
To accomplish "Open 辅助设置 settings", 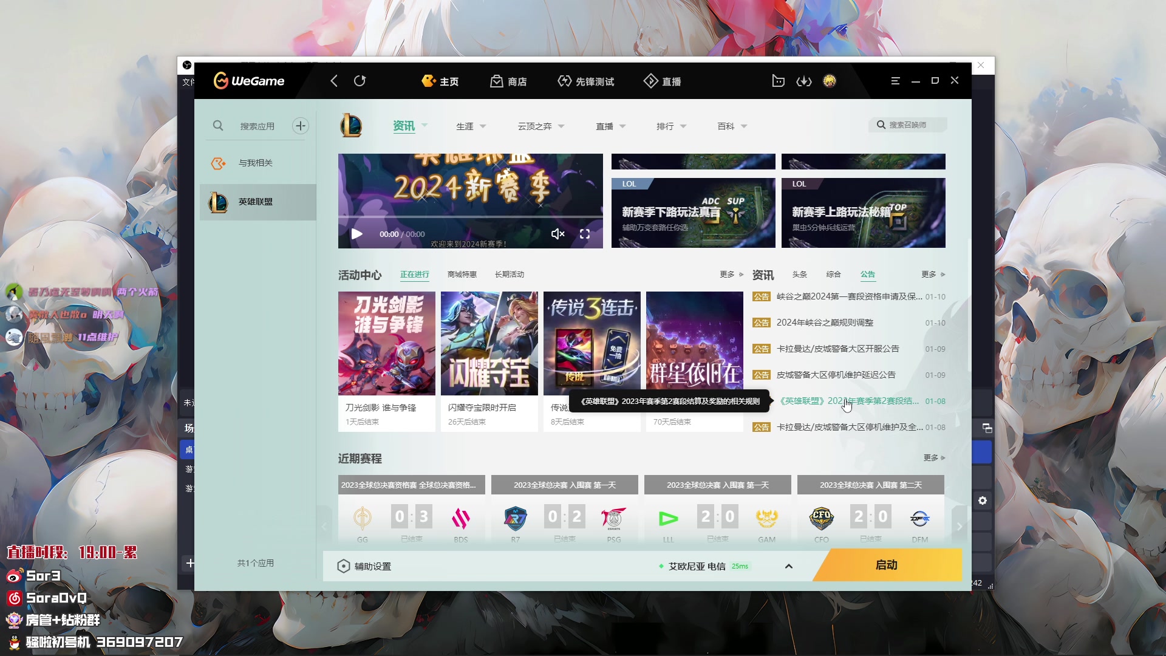I will (364, 566).
